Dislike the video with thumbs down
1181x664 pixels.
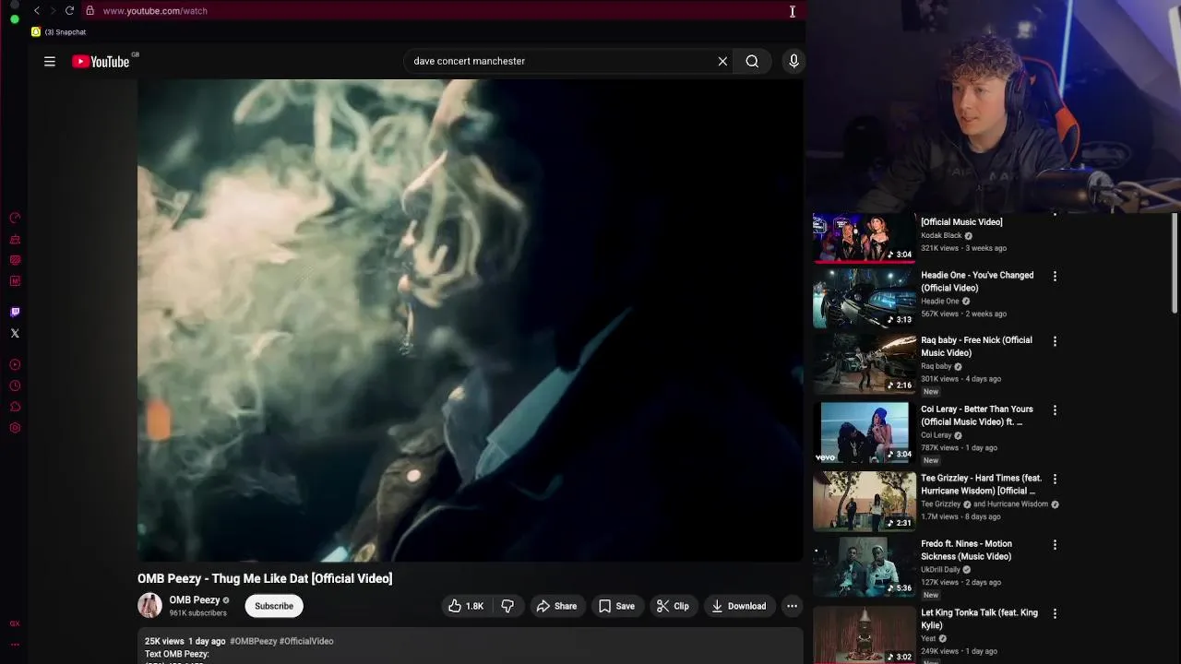(x=507, y=606)
